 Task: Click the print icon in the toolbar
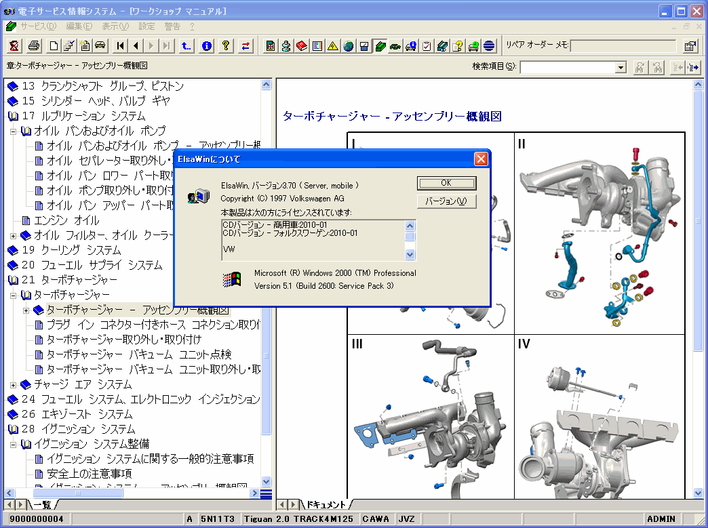click(34, 45)
